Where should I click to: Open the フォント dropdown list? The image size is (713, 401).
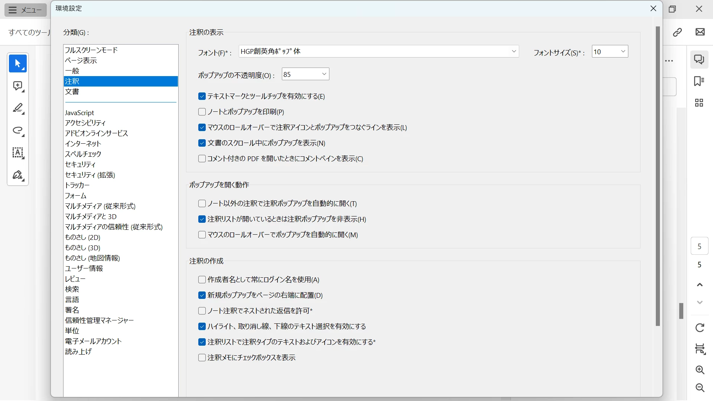point(514,51)
